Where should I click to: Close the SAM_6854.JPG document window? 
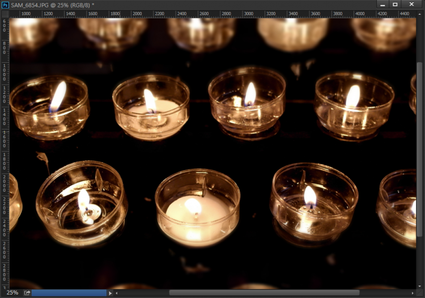pyautogui.click(x=411, y=5)
